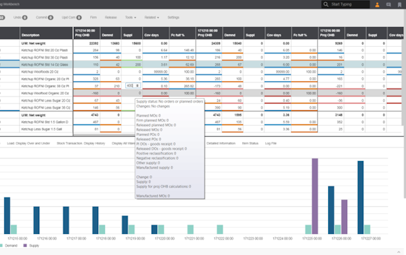Click the Firm button
Viewport: 406px width, 255px height.
(93, 18)
